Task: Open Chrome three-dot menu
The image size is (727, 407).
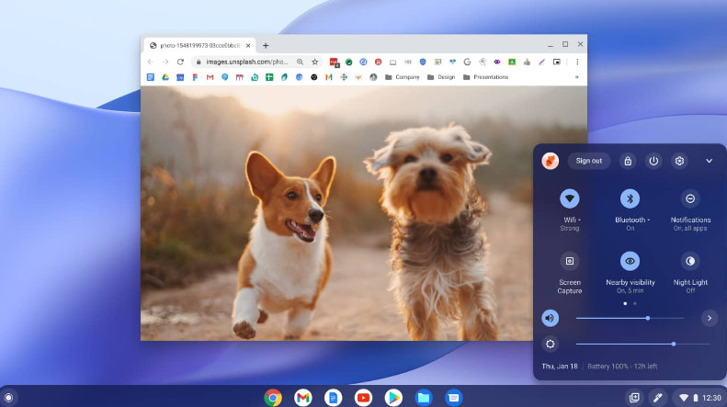Action: (x=577, y=62)
